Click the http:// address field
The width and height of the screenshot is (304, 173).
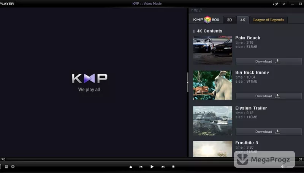pos(246,10)
